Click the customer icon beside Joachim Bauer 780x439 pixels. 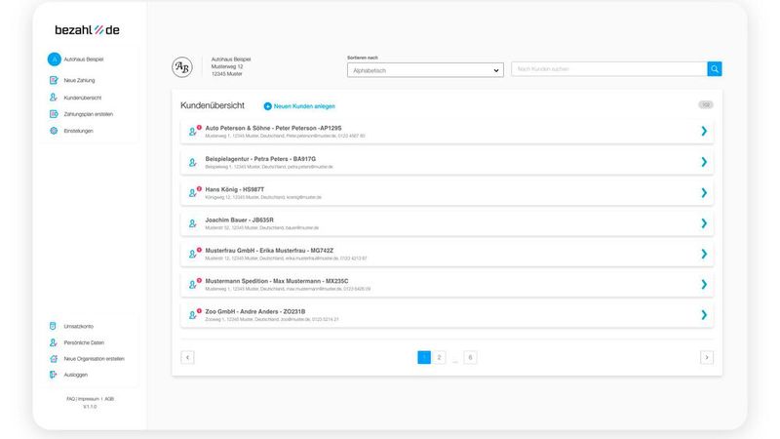[x=192, y=223]
